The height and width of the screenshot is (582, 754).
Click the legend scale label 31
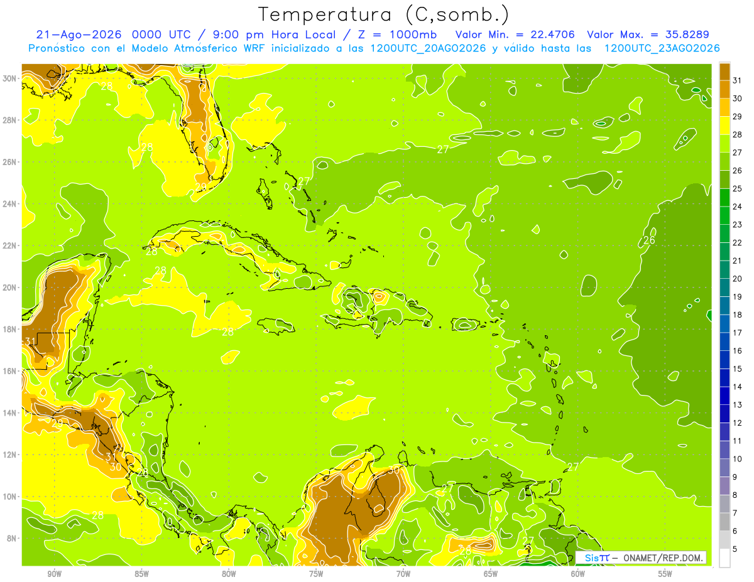738,80
